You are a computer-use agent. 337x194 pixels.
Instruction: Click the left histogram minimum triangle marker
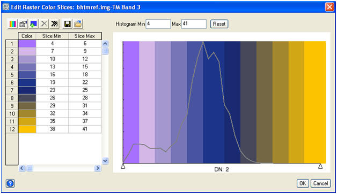[123, 166]
